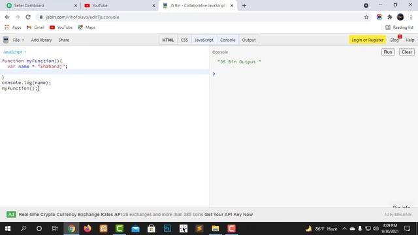This screenshot has width=418, height=235.
Task: Toggle the Console panel tab
Action: coord(228,40)
